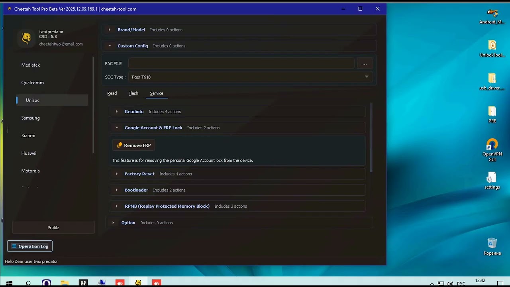Open Windows taskbar search

pos(28,283)
